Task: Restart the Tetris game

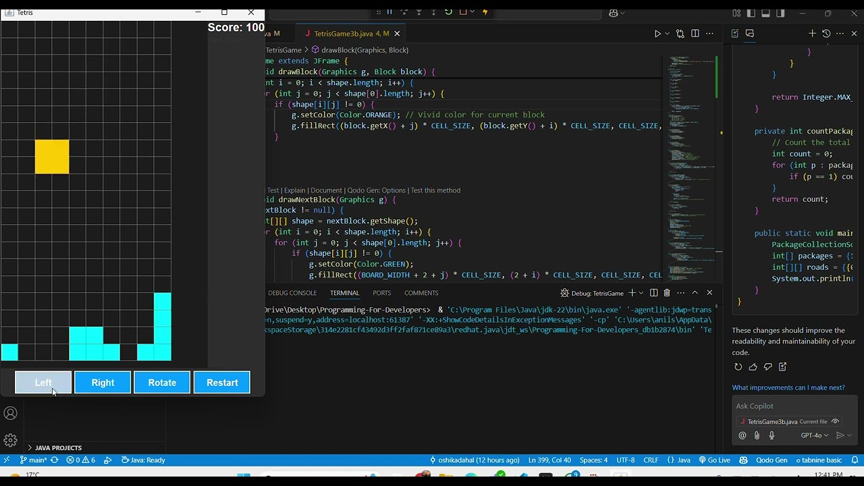Action: pyautogui.click(x=222, y=382)
